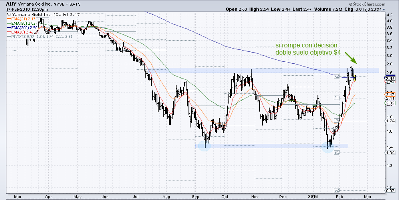Image resolution: width=399 pixels, height=200 pixels.
Task: Click the 3.6 price axis label
Action: coord(389,34)
